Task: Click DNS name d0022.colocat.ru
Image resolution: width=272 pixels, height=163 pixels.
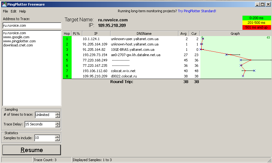Action: (124, 76)
